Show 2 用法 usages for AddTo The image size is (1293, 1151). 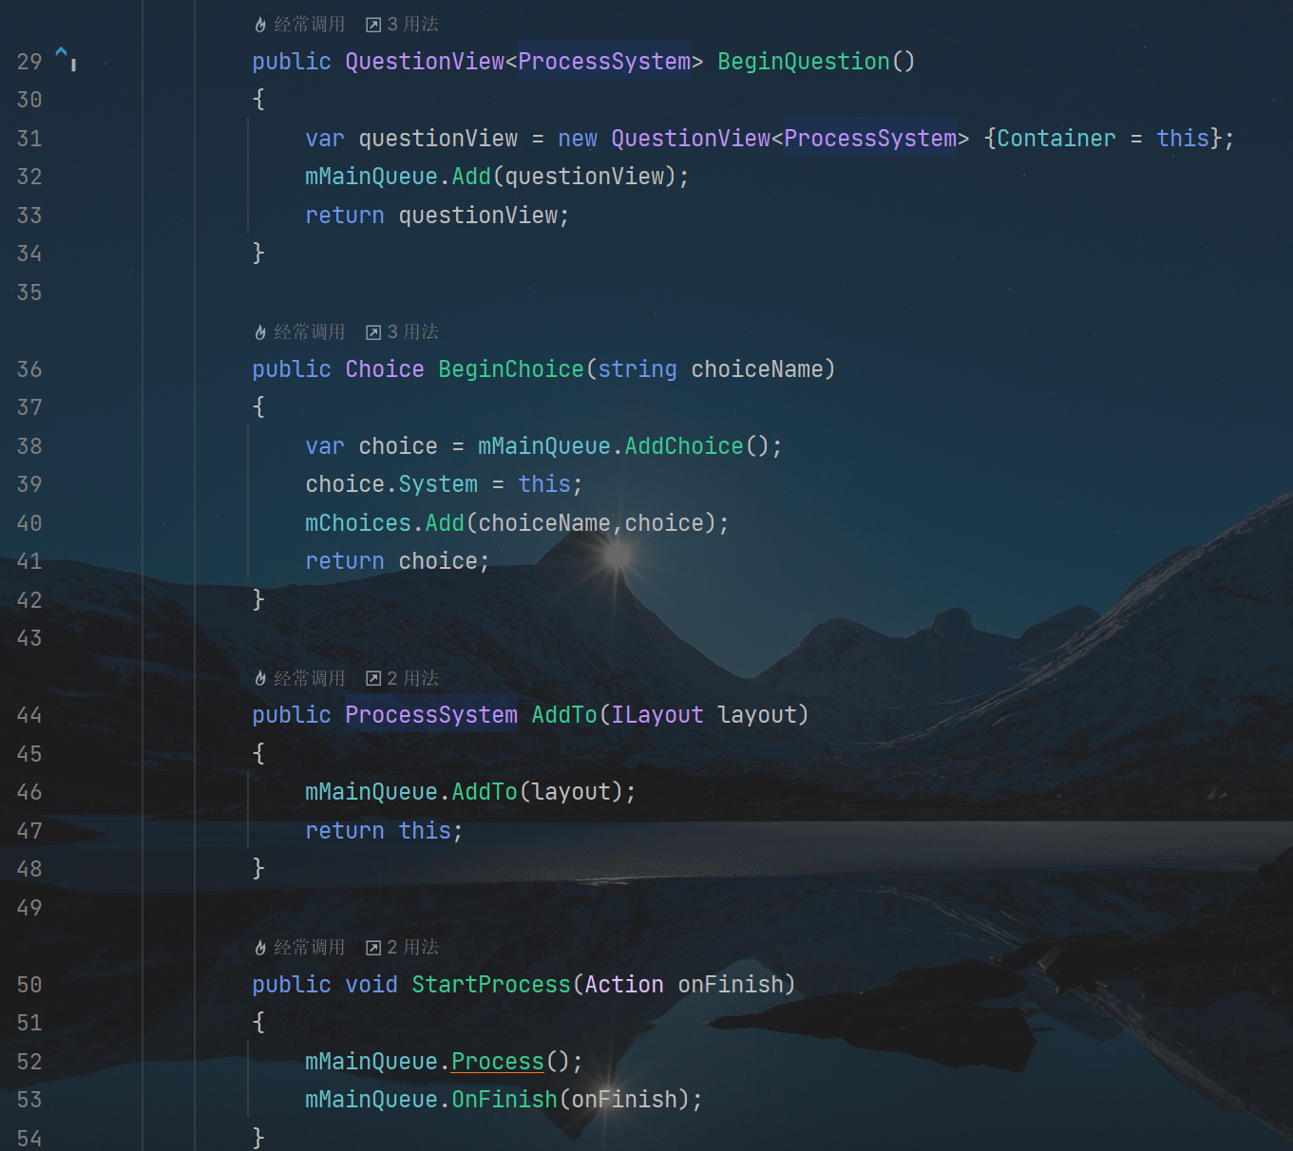point(403,678)
